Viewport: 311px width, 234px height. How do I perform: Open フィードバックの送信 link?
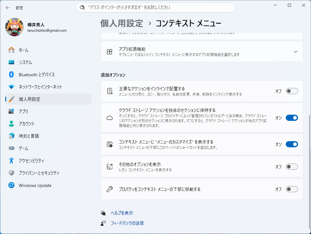coord(127,223)
